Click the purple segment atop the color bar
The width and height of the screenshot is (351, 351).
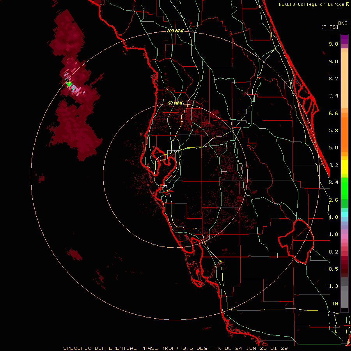(x=344, y=39)
